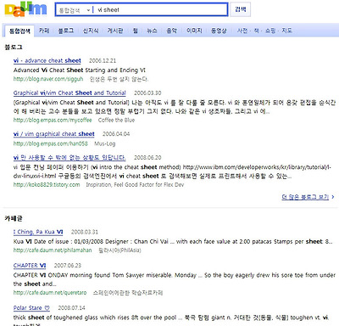Screen dimensions: 339x326
Task: Open 'CHAPTER VI' cafe result
Action: point(30,266)
